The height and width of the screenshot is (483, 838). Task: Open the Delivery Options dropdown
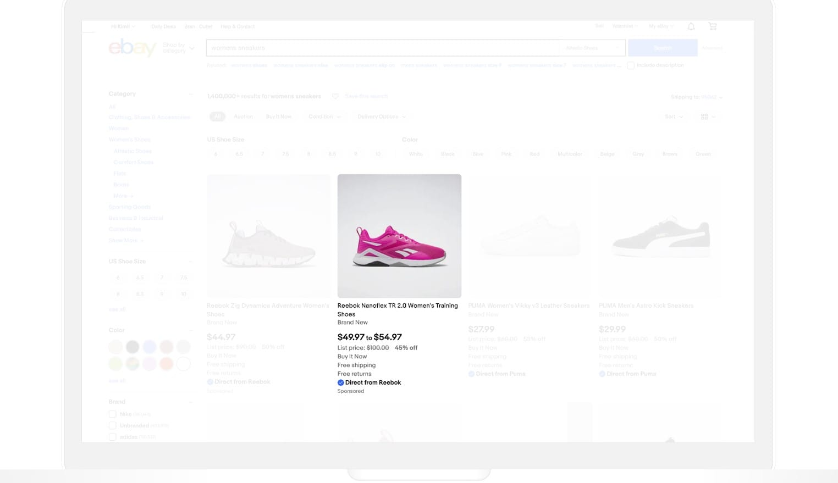pyautogui.click(x=381, y=116)
